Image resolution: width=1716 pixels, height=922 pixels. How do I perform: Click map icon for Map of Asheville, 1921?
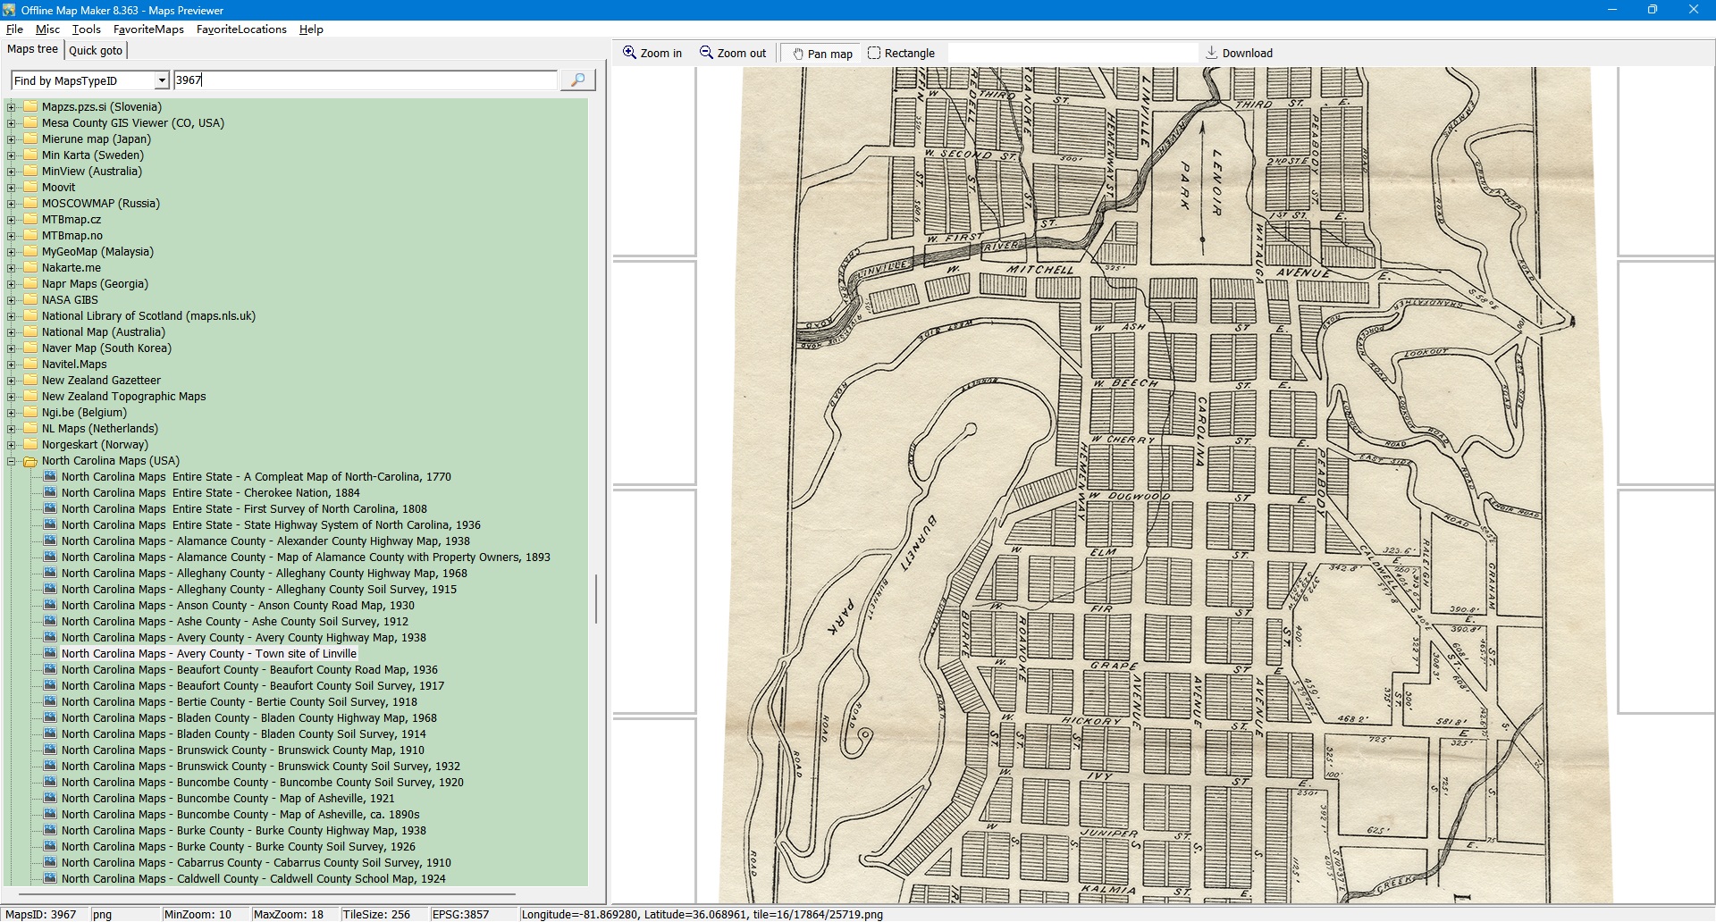pos(50,799)
